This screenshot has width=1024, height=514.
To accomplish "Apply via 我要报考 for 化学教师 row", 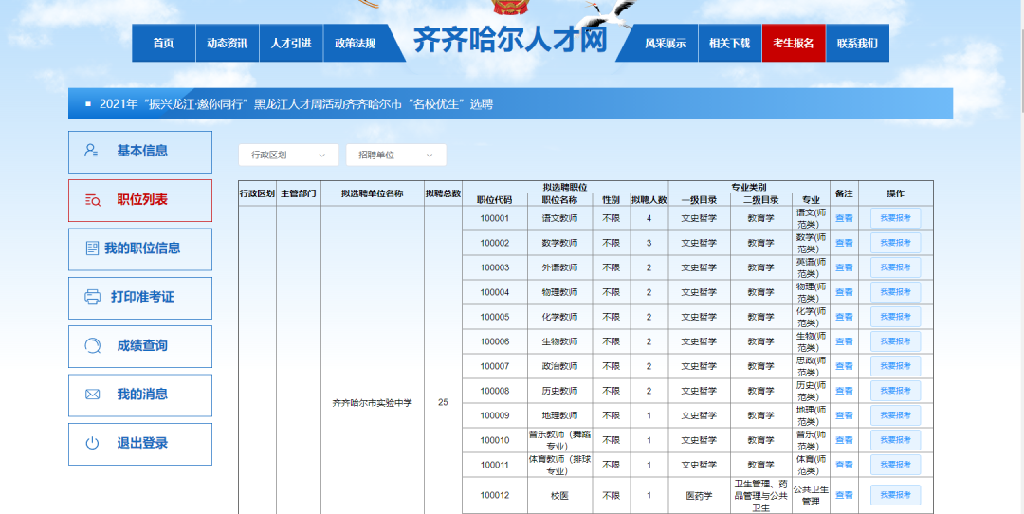I will (895, 317).
